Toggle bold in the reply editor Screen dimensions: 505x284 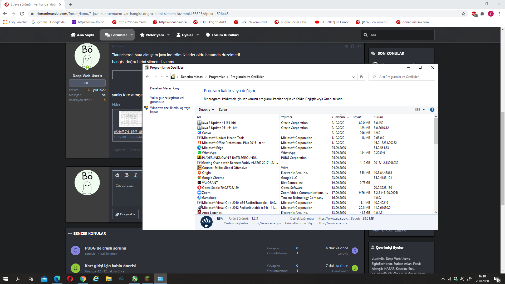point(127,175)
